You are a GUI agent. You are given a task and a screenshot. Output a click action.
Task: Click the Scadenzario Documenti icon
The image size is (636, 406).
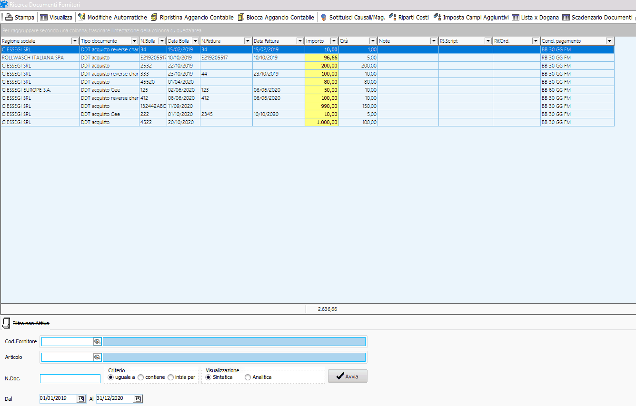(x=566, y=18)
